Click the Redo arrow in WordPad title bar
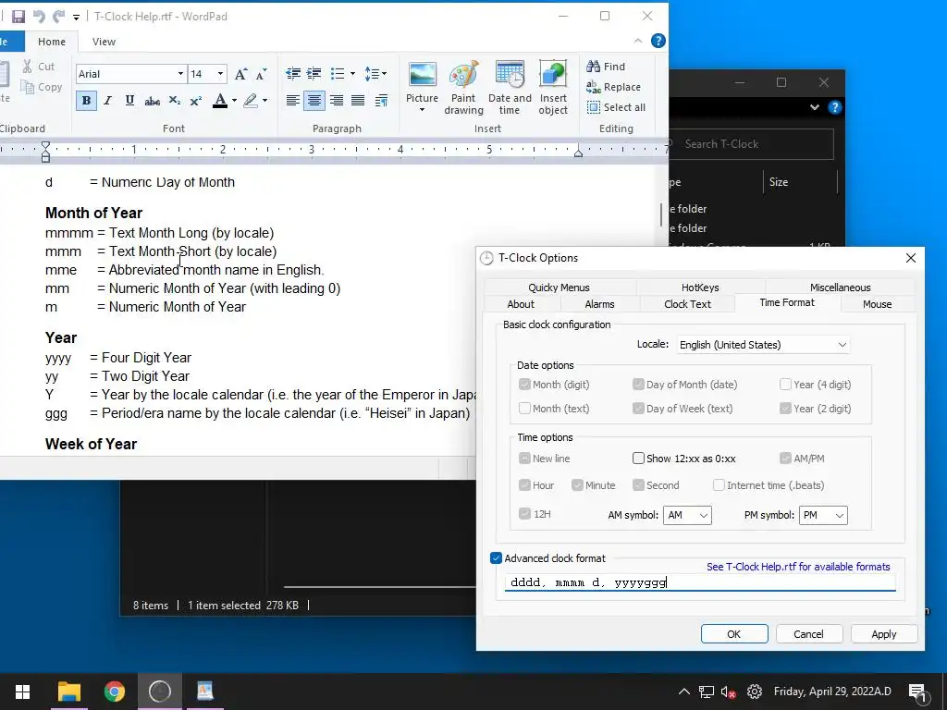This screenshot has width=947, height=710. pos(58,17)
